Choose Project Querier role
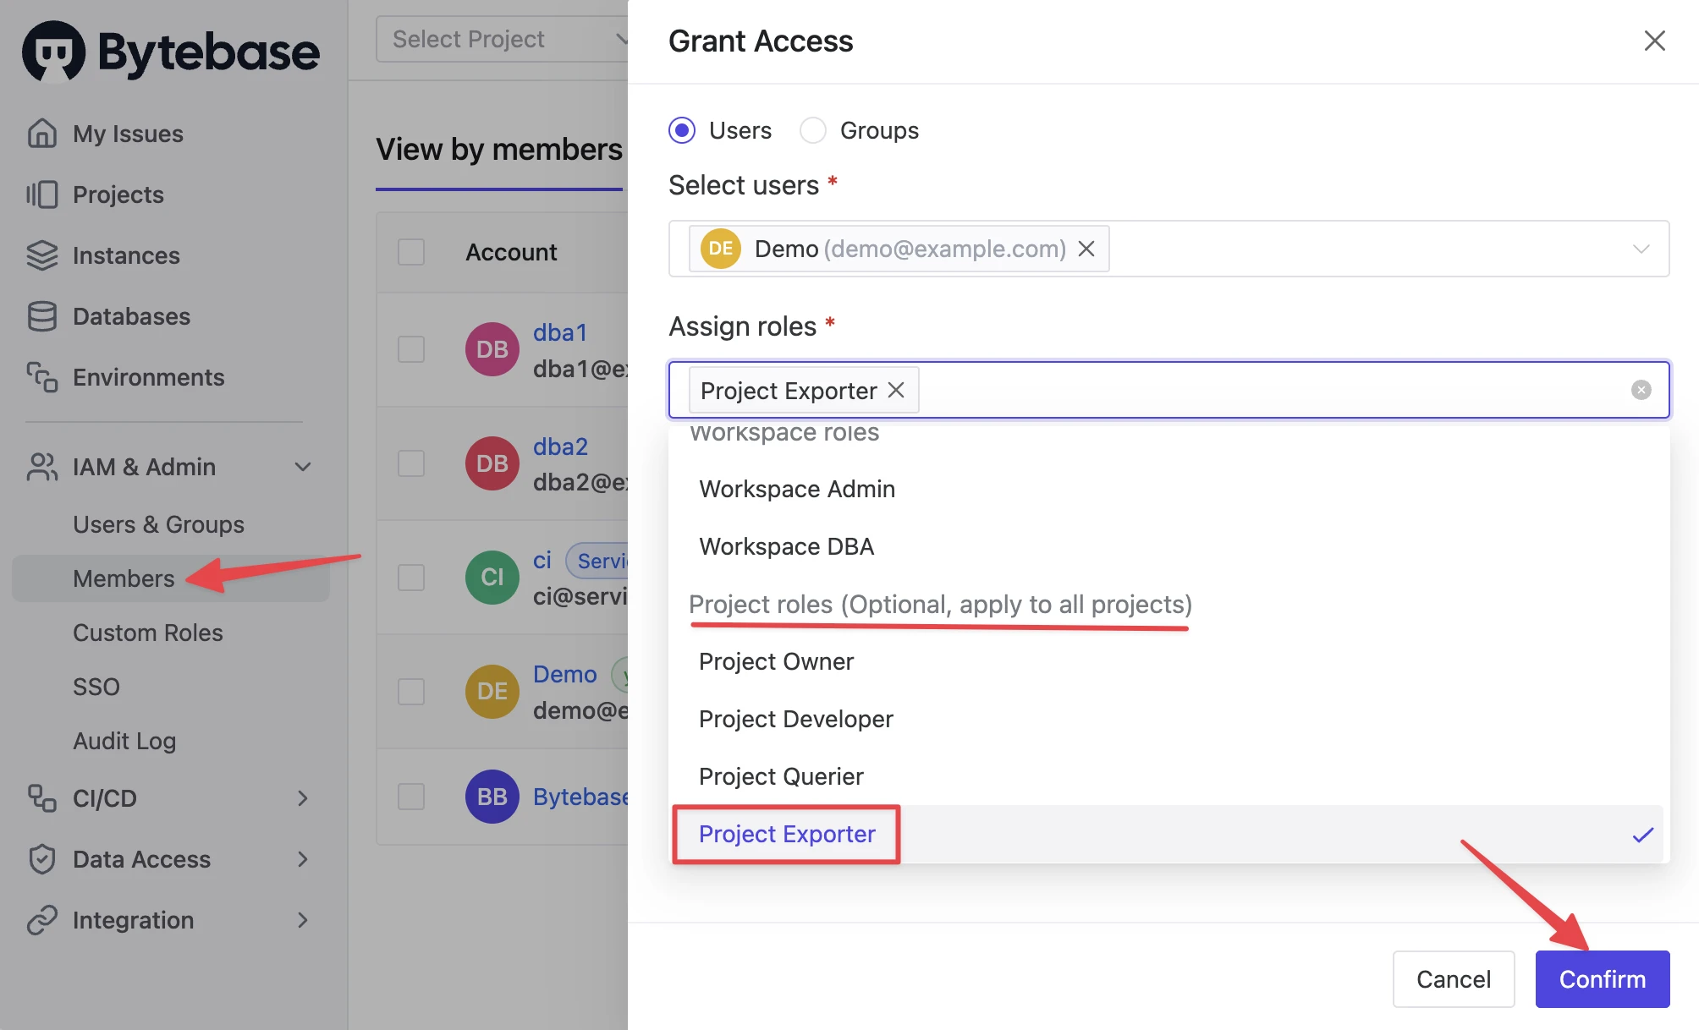The width and height of the screenshot is (1699, 1030). tap(1168, 776)
